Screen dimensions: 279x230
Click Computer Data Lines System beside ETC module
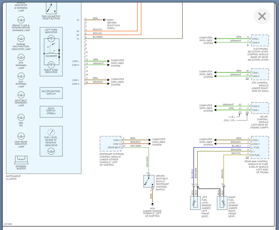(x=206, y=74)
